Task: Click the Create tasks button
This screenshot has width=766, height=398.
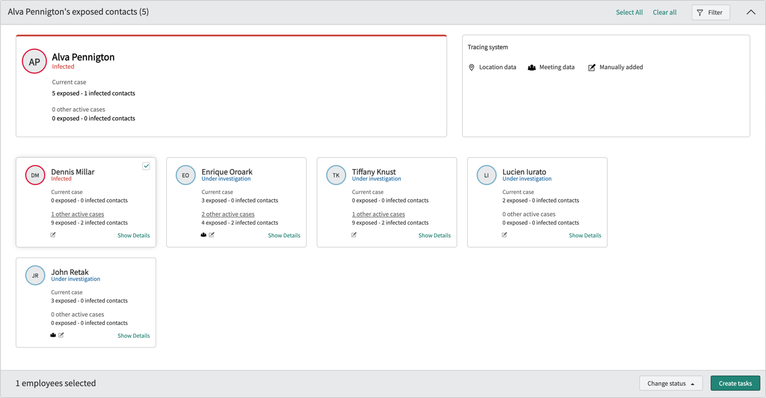Action: (x=735, y=383)
